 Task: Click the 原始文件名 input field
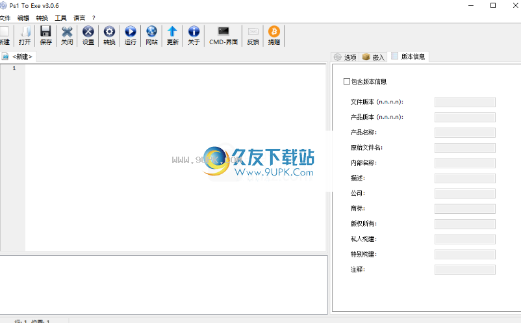tap(465, 148)
